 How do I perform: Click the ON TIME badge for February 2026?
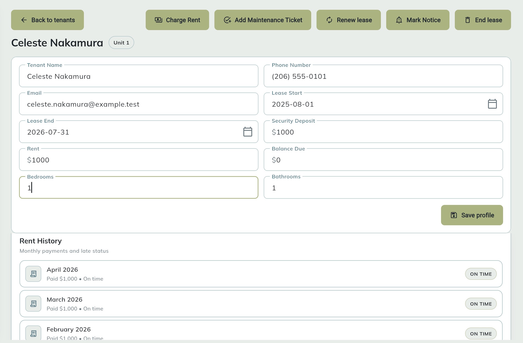[481, 333]
